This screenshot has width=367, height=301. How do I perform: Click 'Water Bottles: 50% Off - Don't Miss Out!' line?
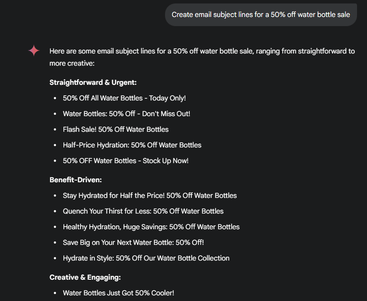pyautogui.click(x=126, y=114)
